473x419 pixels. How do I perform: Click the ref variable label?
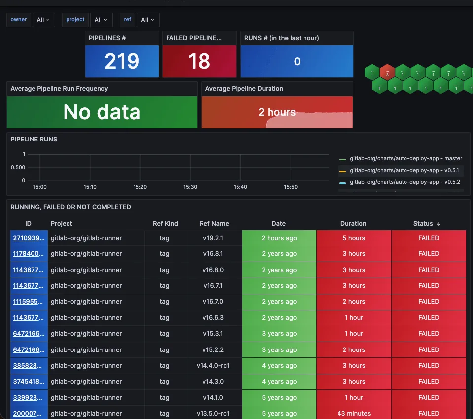(x=128, y=20)
